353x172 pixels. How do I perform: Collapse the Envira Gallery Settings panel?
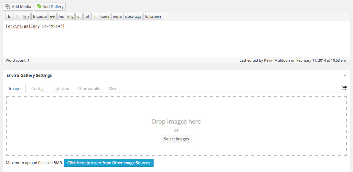(x=345, y=75)
